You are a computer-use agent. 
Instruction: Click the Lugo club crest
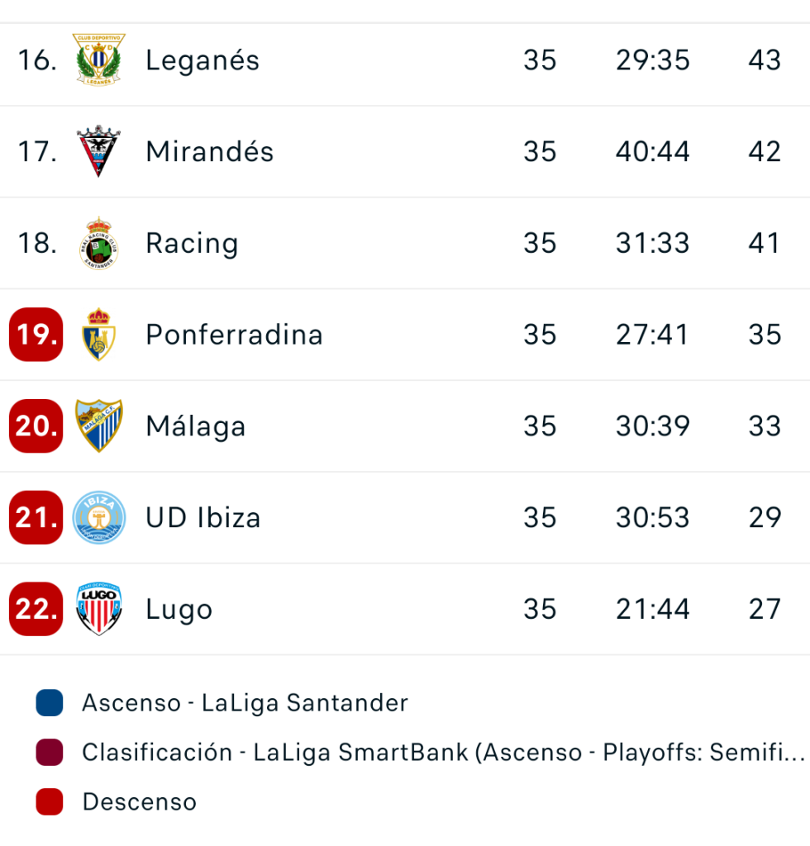tap(98, 610)
